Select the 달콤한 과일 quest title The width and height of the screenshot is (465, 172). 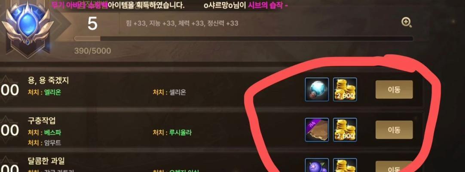pos(46,161)
